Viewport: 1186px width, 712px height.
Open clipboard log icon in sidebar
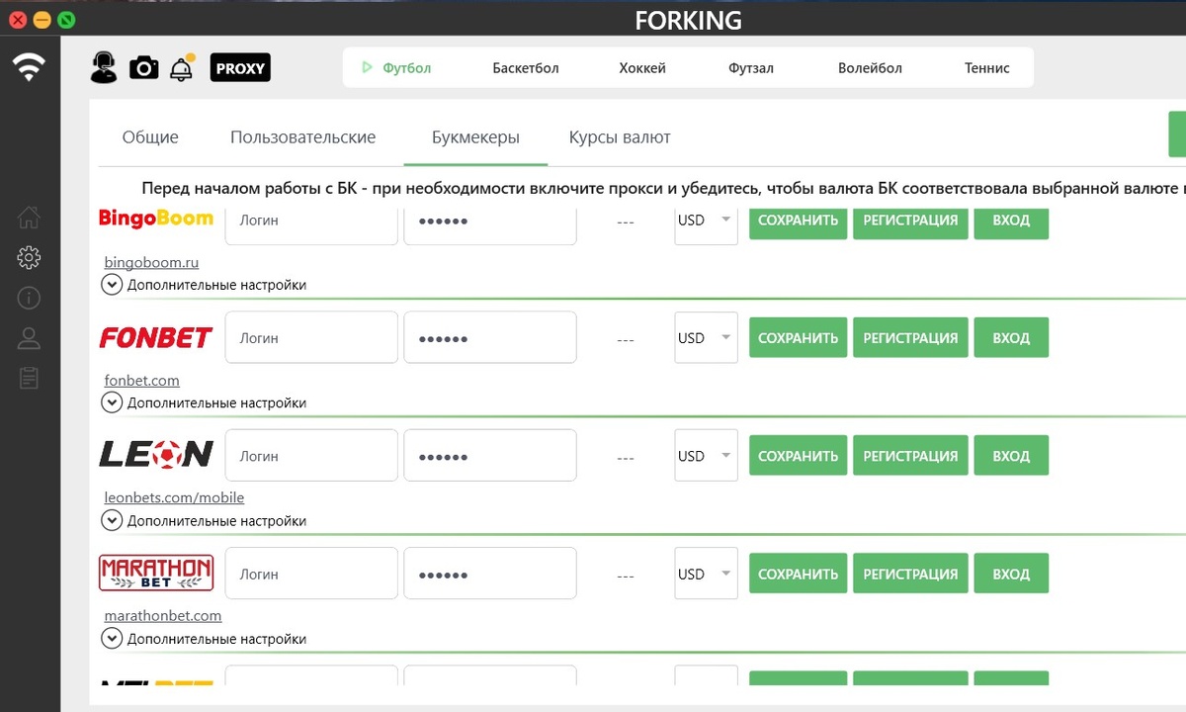coord(29,378)
